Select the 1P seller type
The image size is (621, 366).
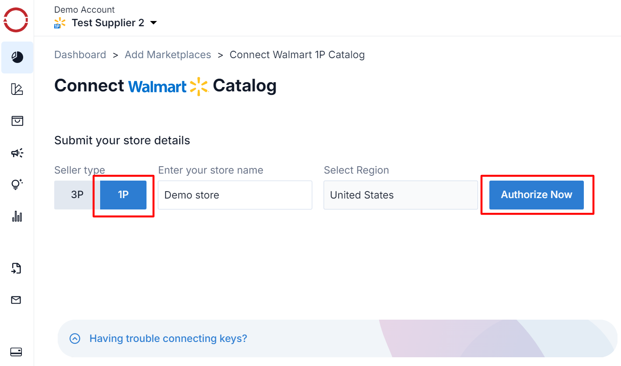pyautogui.click(x=123, y=195)
